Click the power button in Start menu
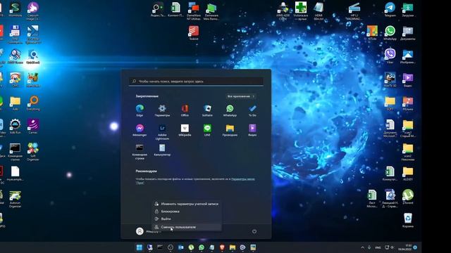 (254, 231)
